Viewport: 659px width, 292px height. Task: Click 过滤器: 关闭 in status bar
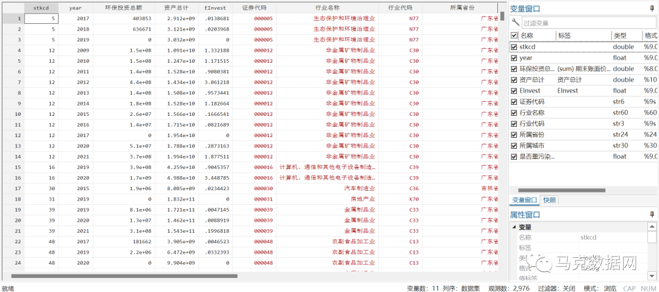coord(556,288)
